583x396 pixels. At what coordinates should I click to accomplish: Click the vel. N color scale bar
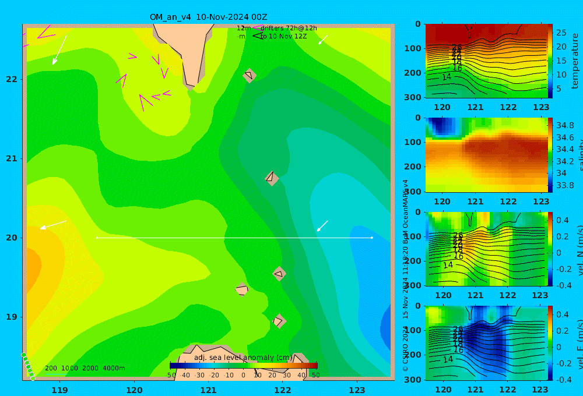tap(550, 249)
